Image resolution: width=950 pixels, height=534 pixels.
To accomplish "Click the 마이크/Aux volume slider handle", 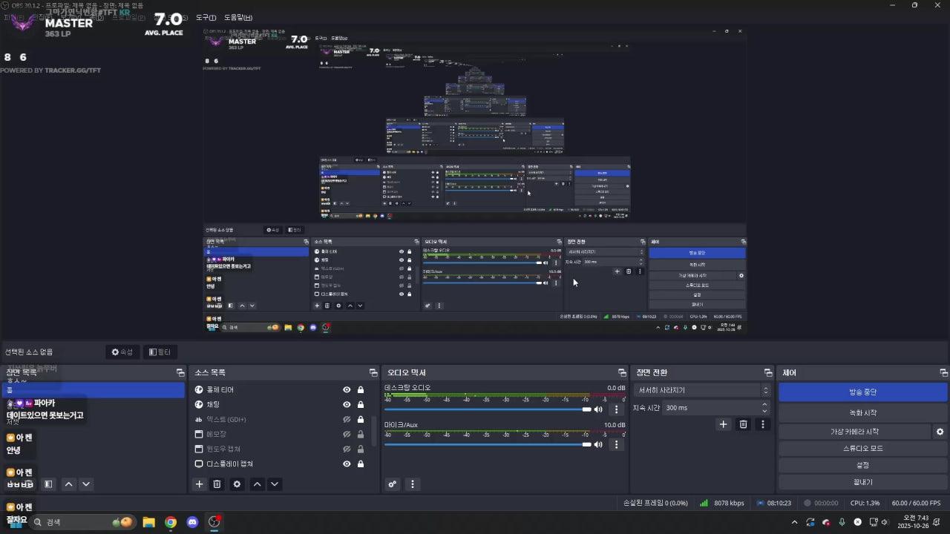I will coord(586,444).
